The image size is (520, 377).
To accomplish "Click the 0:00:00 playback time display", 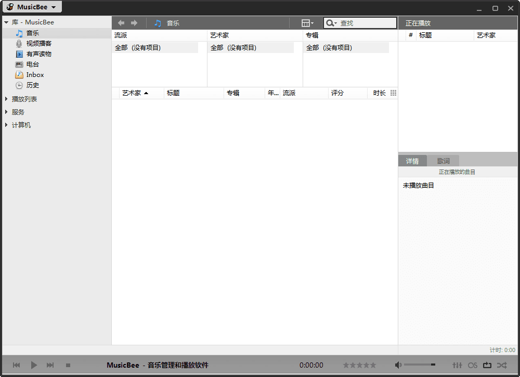I will (311, 365).
